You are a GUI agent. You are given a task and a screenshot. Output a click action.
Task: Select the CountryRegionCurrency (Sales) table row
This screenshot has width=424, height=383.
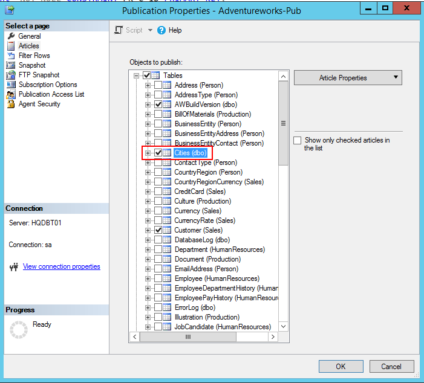219,182
